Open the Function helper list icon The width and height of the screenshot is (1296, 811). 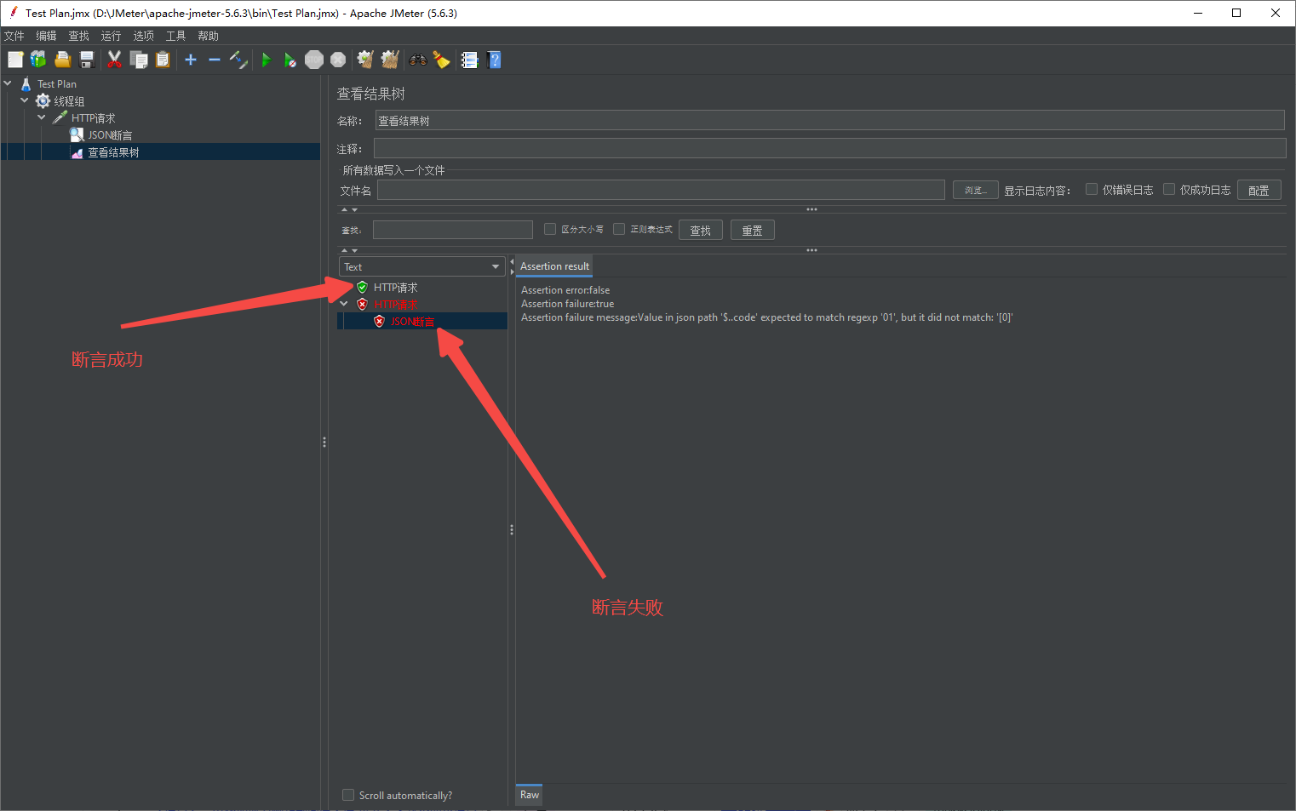469,60
